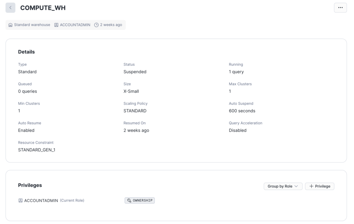This screenshot has height=224, width=354.
Task: Click the Privileges section heading
Action: click(30, 185)
